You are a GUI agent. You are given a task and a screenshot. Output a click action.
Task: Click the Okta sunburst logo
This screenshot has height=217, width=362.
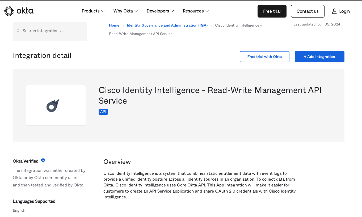9,11
